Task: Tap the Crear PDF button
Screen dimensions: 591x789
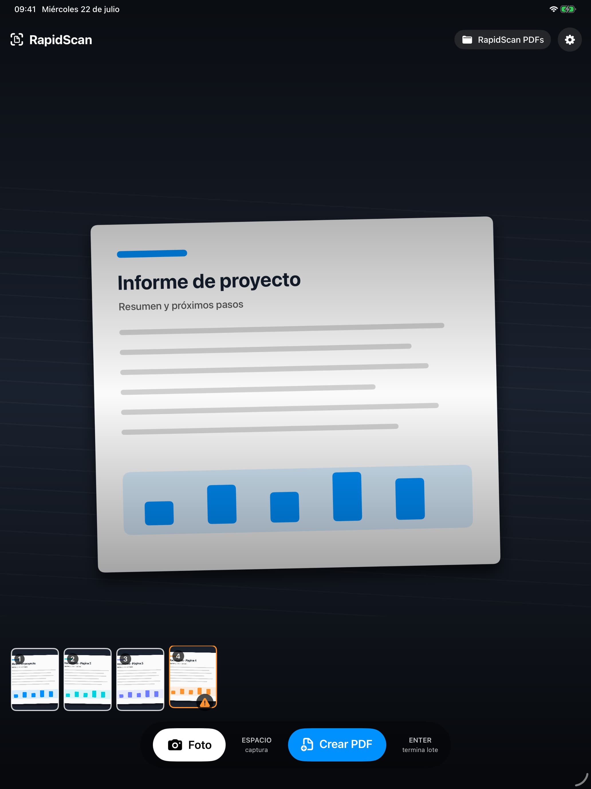Action: point(337,744)
